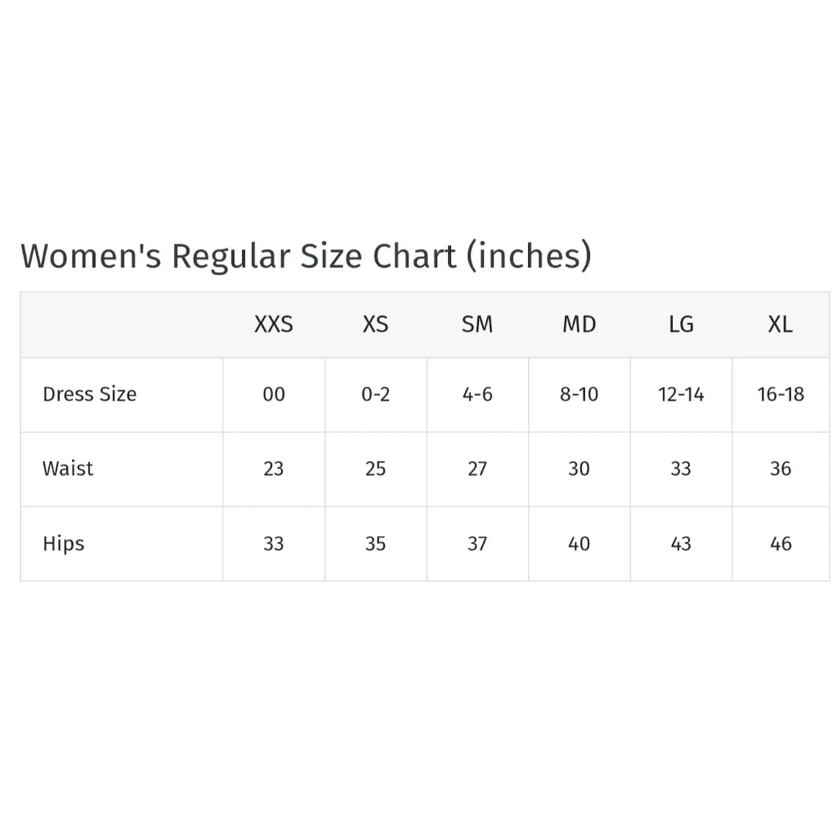Click the waist value 30 cell

[579, 469]
